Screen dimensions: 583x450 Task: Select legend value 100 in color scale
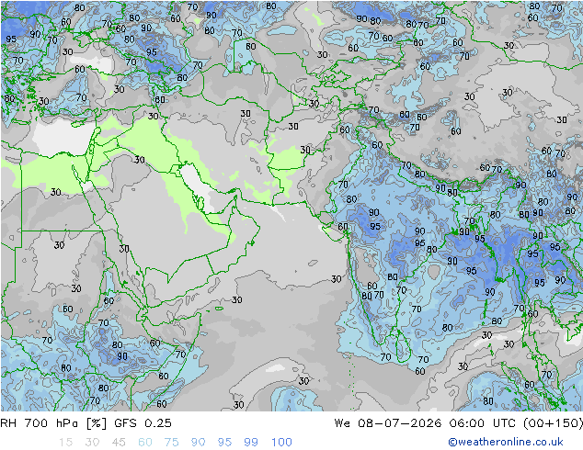(281, 443)
